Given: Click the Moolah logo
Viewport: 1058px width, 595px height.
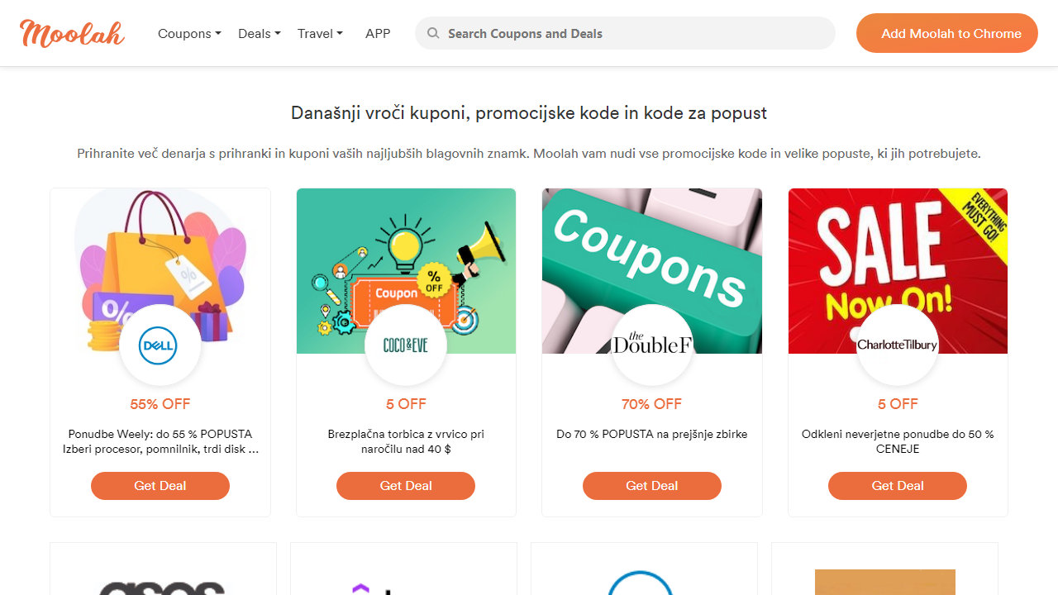Looking at the screenshot, I should [71, 33].
